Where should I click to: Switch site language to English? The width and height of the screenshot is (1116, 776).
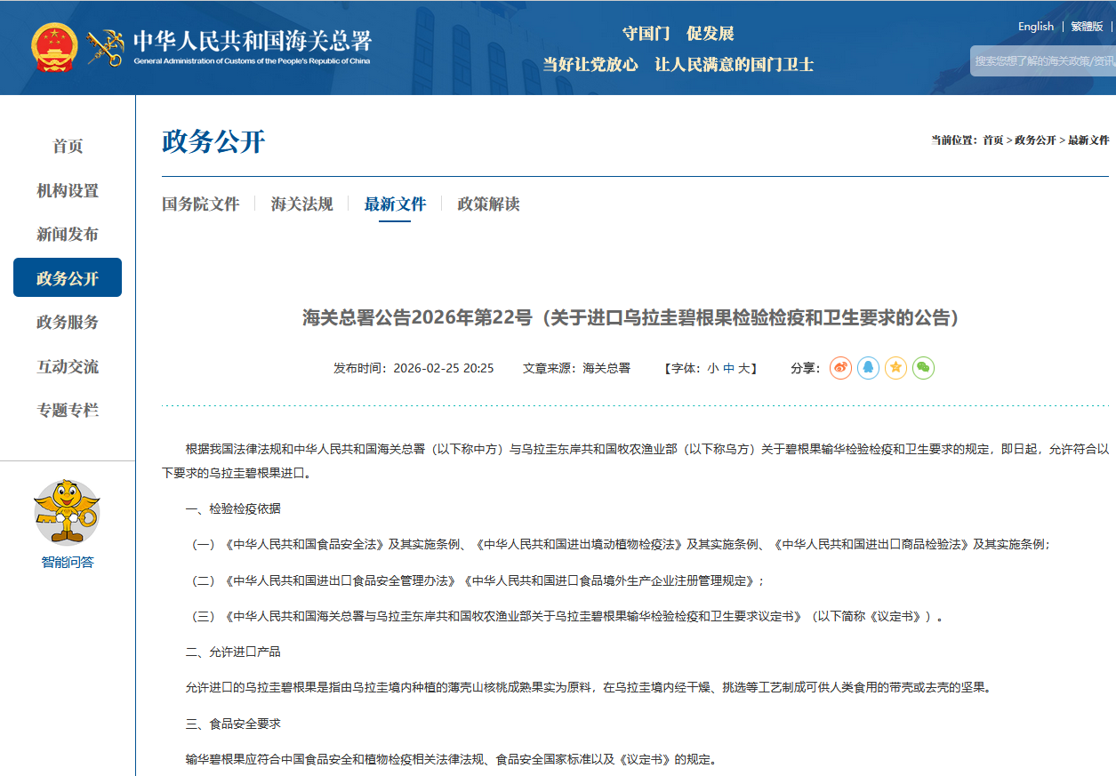pyautogui.click(x=1035, y=27)
